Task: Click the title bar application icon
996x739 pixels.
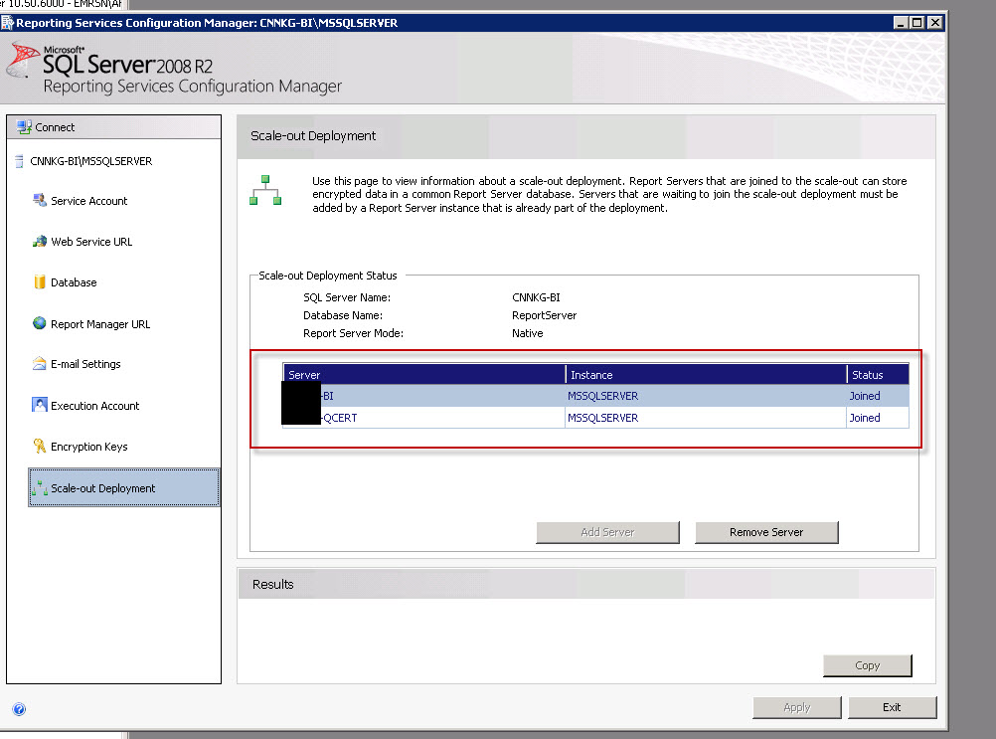Action: (x=8, y=23)
